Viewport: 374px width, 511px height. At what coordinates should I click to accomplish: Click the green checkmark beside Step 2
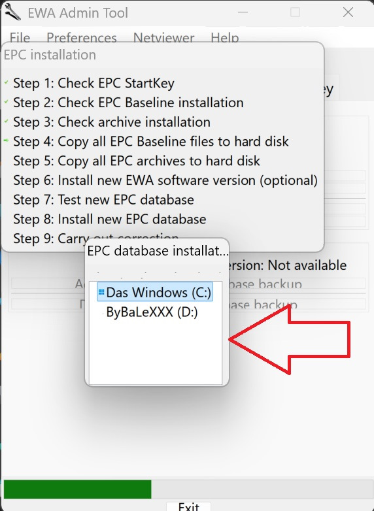point(6,102)
